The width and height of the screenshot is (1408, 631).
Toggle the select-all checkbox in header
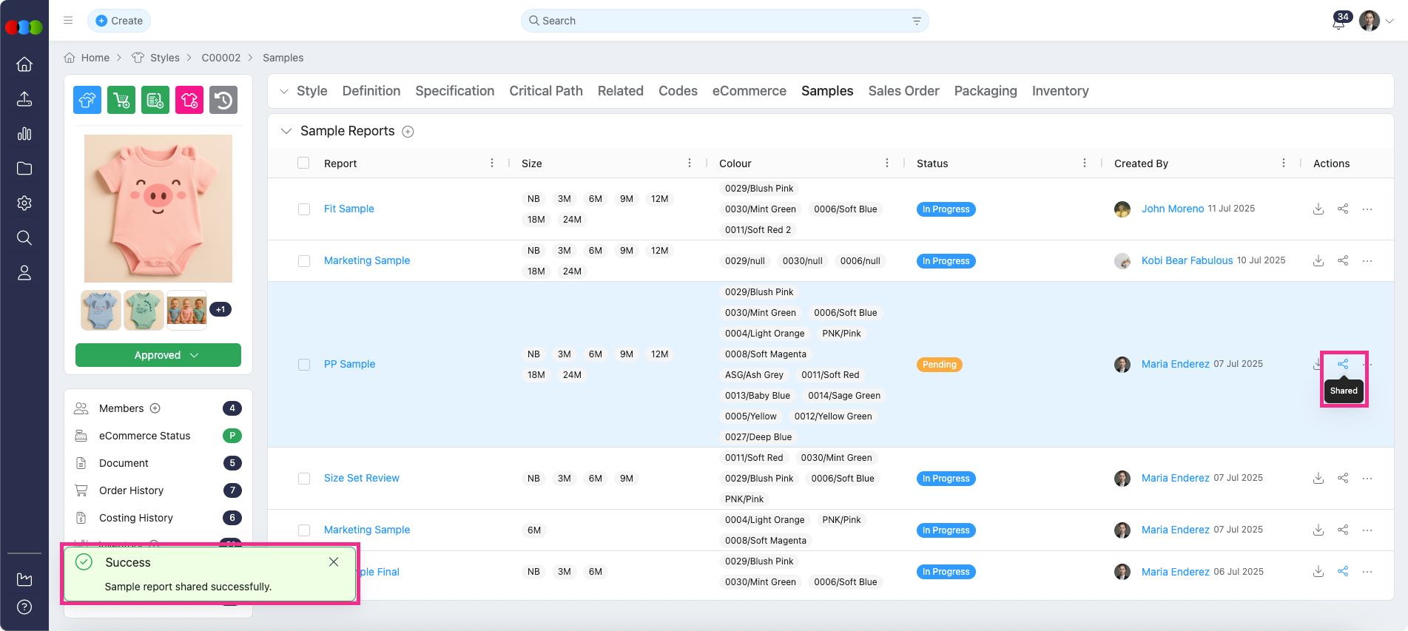[303, 163]
